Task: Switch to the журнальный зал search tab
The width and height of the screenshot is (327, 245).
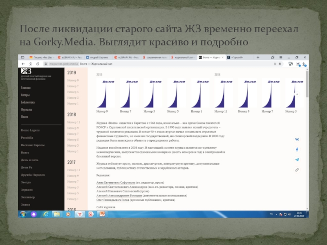Action: click(183, 57)
